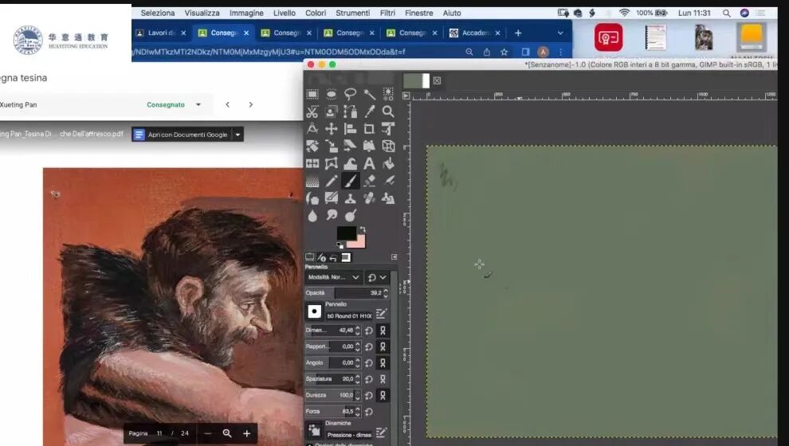789x446 pixels.
Task: Open the Filtri menu
Action: point(387,13)
